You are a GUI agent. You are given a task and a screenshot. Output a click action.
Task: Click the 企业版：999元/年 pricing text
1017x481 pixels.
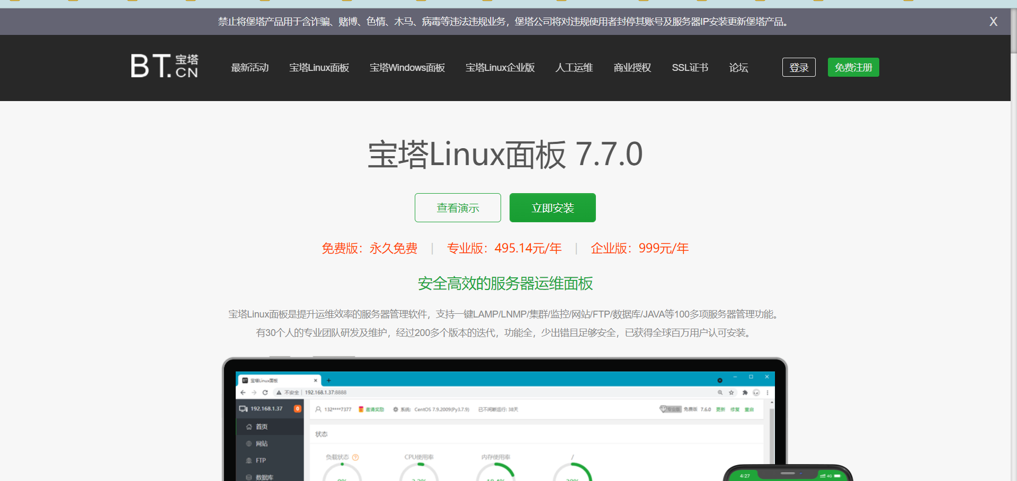[640, 248]
